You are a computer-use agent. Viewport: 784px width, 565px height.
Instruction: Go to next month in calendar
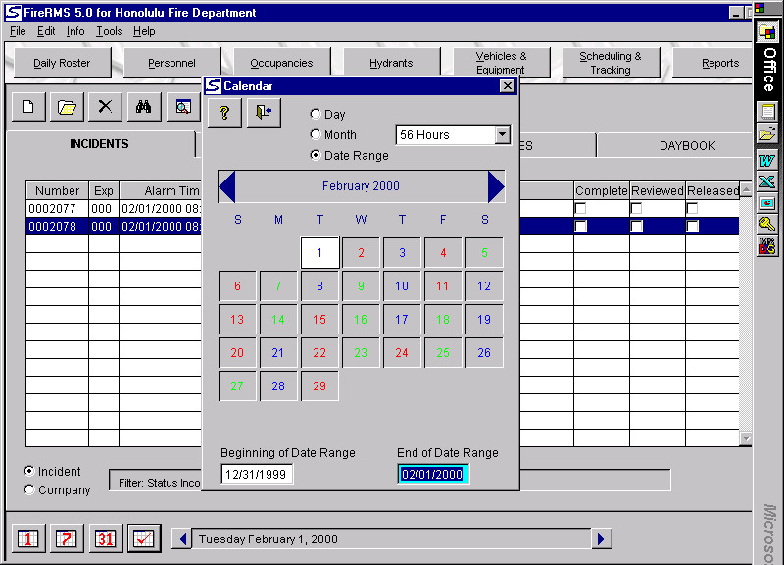tap(496, 186)
